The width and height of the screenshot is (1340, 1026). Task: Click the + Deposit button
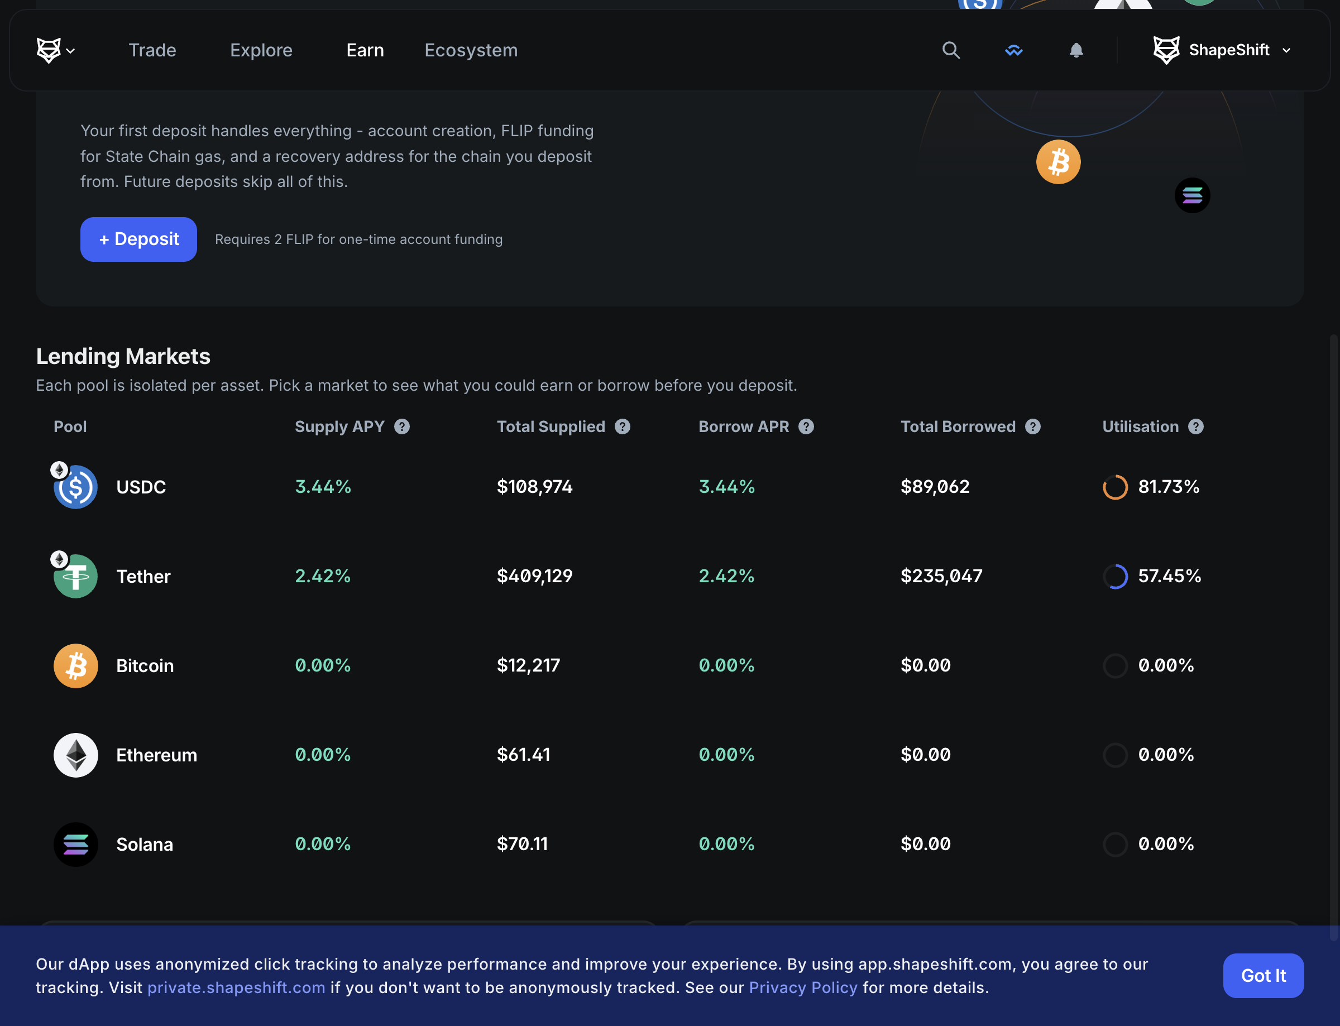pos(138,239)
